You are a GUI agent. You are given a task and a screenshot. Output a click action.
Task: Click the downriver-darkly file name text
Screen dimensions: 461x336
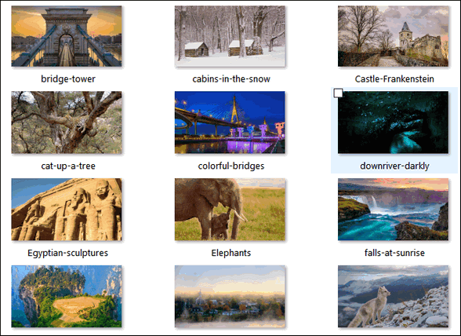click(394, 166)
